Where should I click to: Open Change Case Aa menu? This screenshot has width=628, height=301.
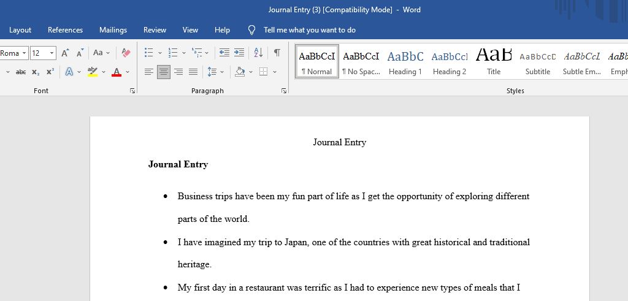(101, 53)
